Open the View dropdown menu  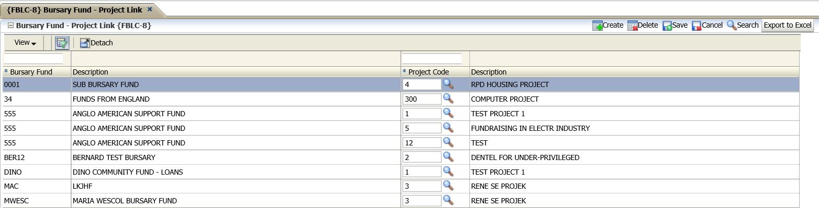25,43
